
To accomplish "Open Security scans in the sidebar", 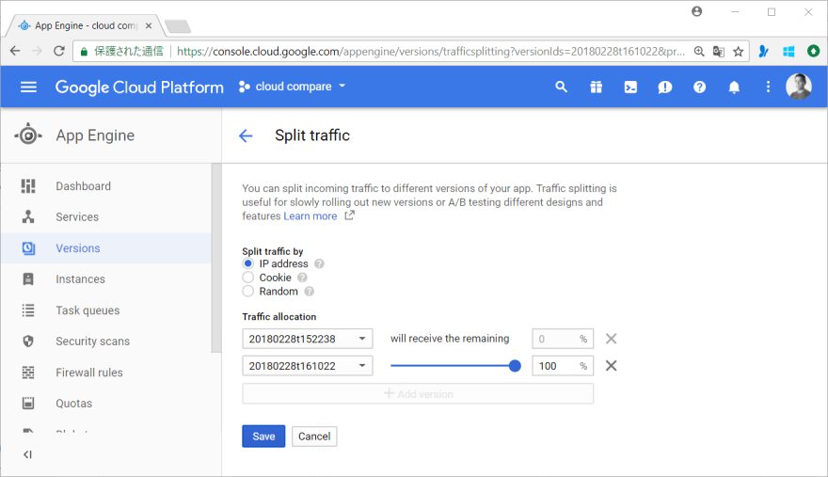I will coord(92,342).
